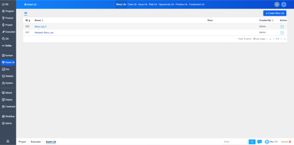Click edit icon for Kelsea's Story Lab
Image resolution: width=294 pixels, height=145 pixels.
click(x=282, y=33)
